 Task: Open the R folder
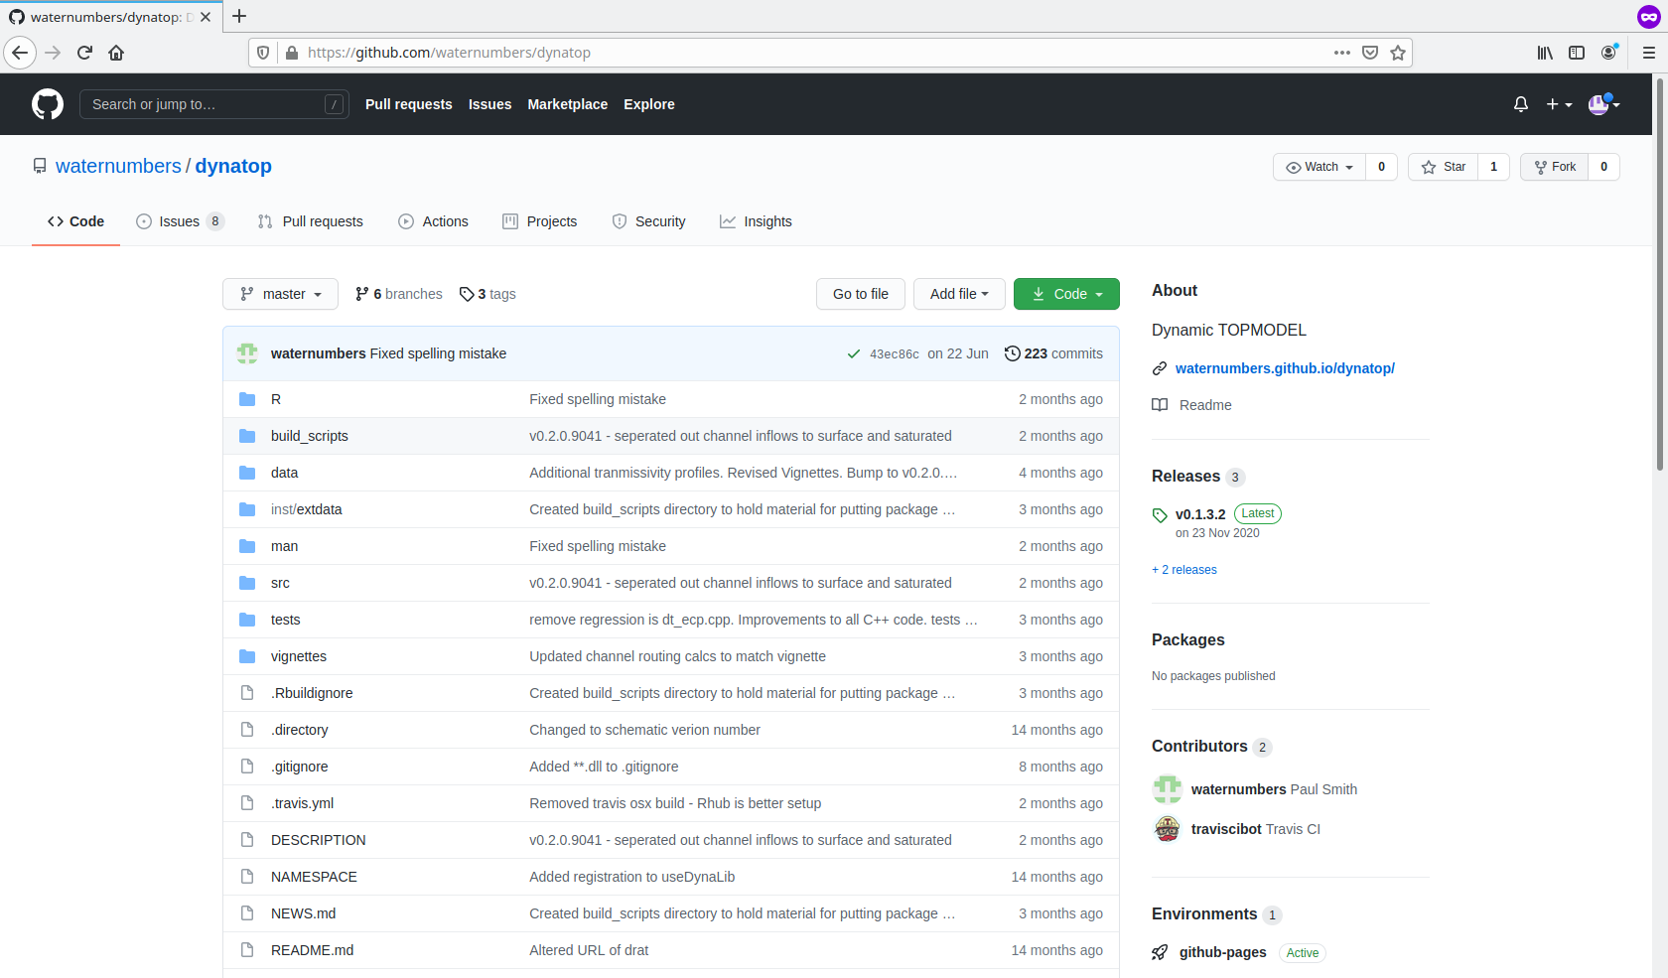pos(276,399)
